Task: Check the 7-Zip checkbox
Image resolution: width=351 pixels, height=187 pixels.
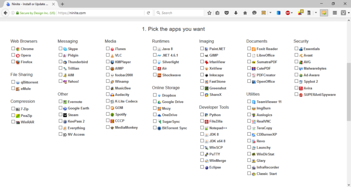Action: (x=13, y=109)
